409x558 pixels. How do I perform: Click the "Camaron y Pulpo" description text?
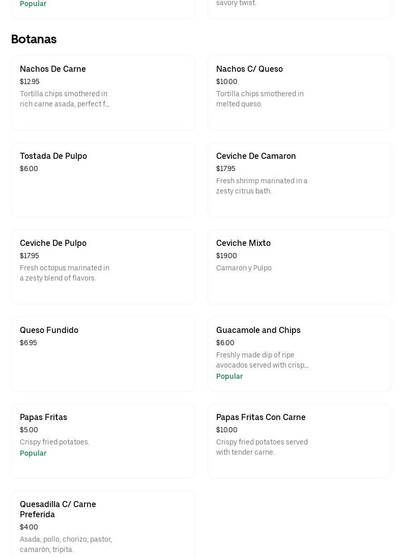pos(244,268)
